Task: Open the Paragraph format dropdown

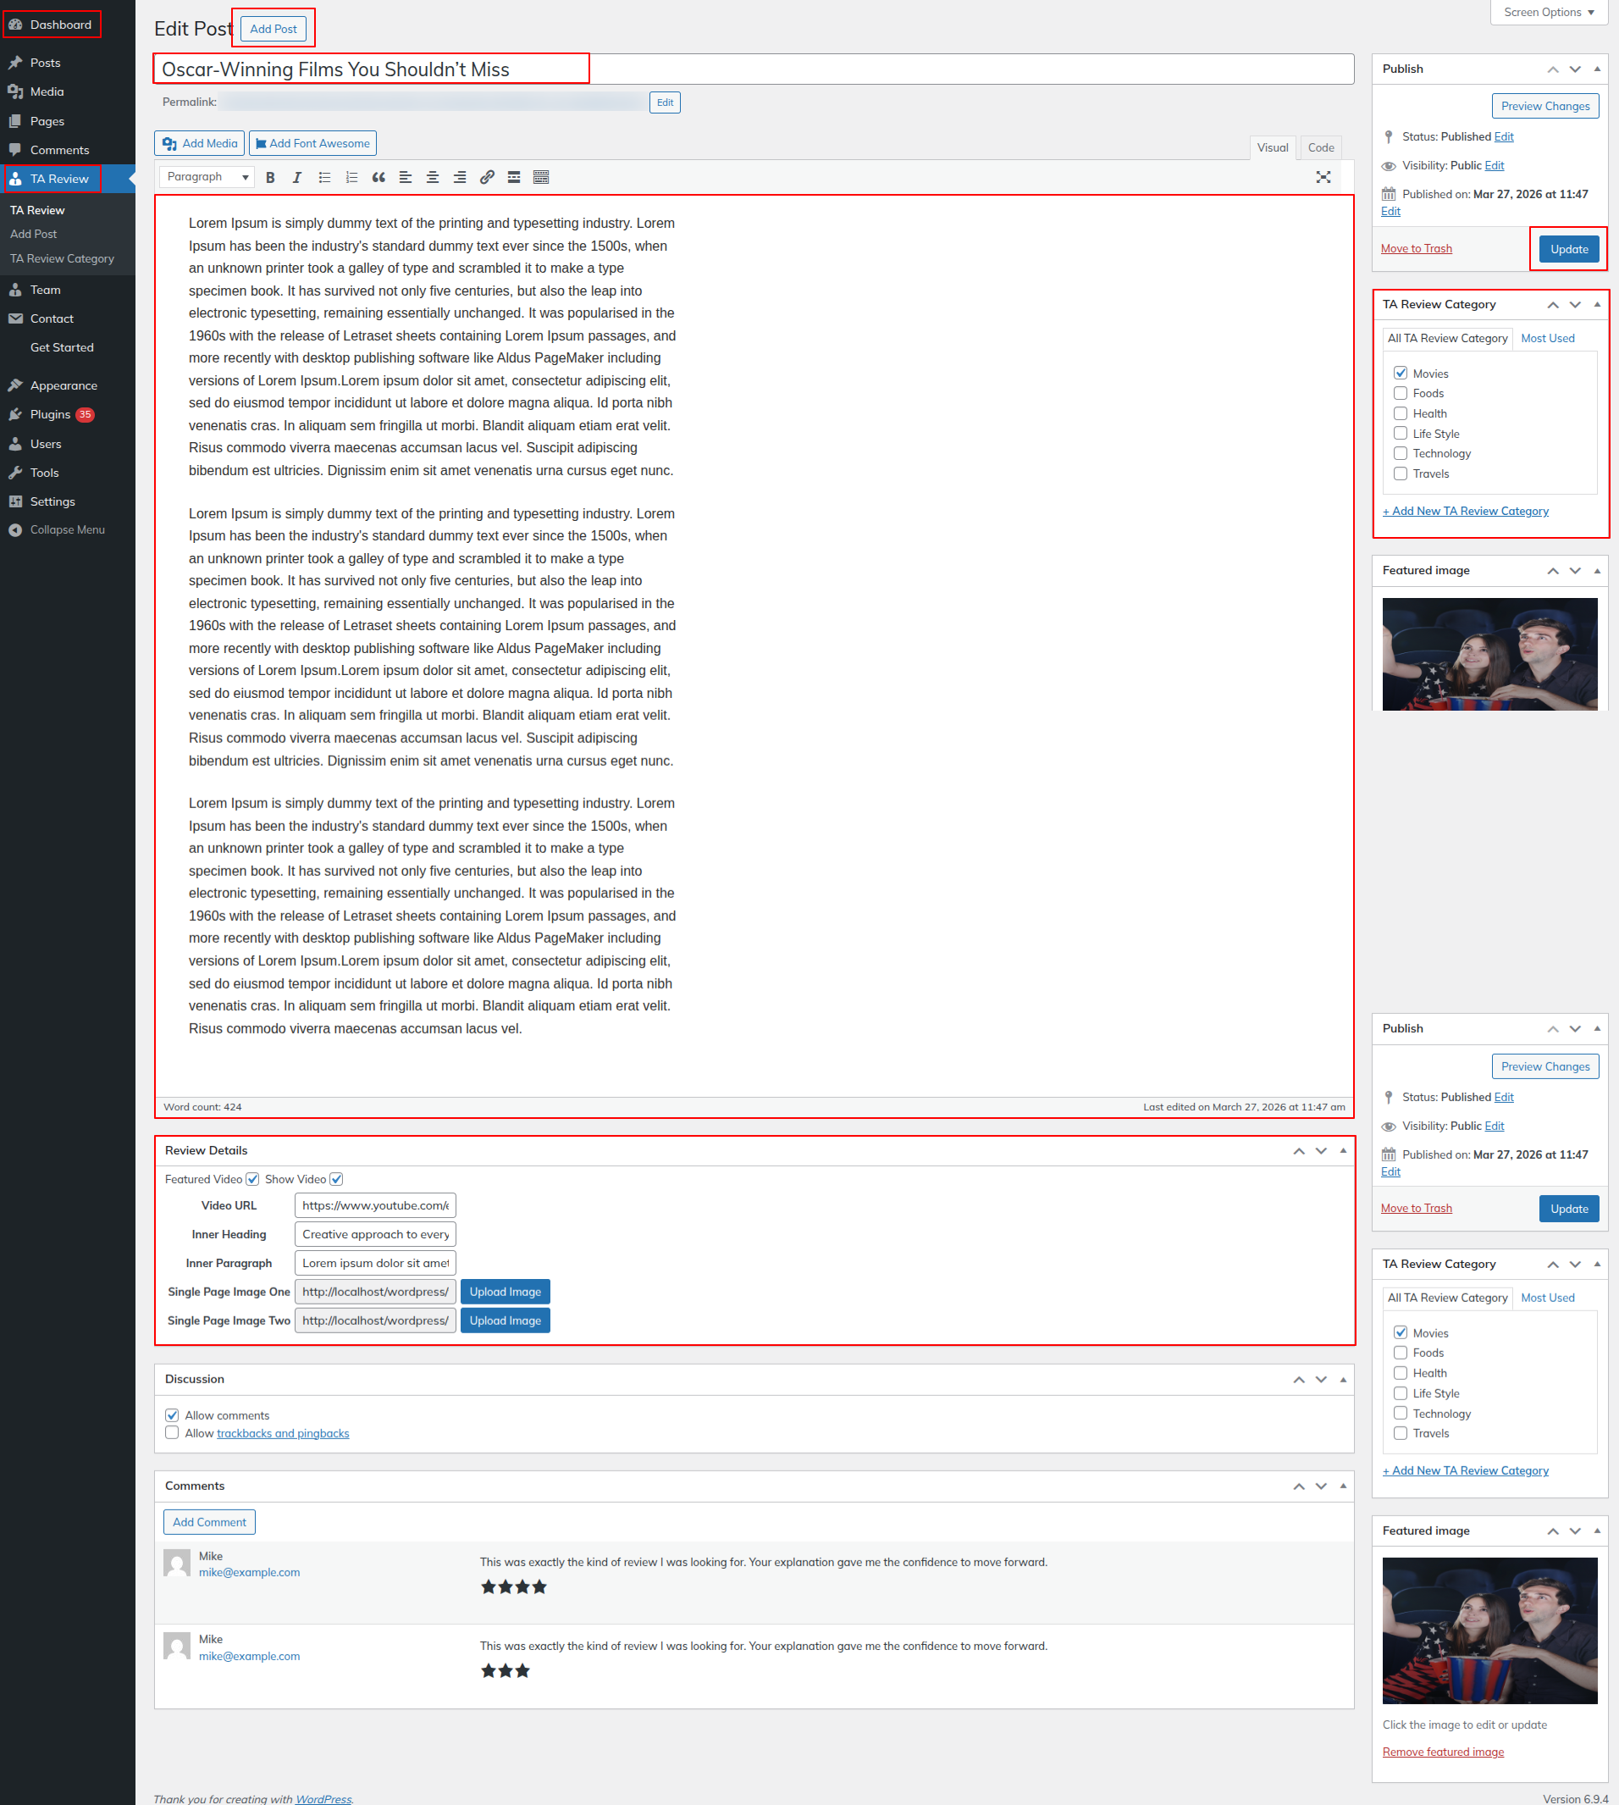Action: click(x=207, y=177)
